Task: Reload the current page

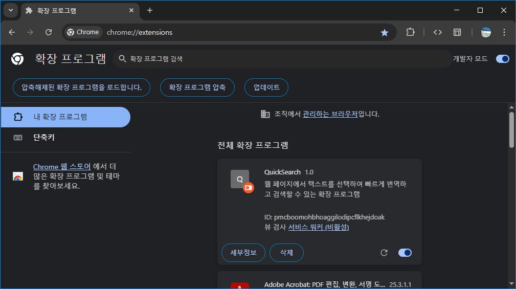Action: click(49, 32)
